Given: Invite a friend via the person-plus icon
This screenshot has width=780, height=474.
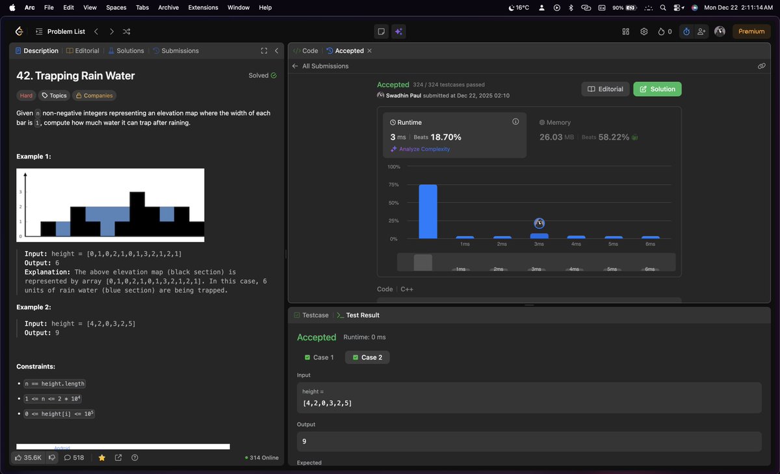Looking at the screenshot, I should point(702,31).
